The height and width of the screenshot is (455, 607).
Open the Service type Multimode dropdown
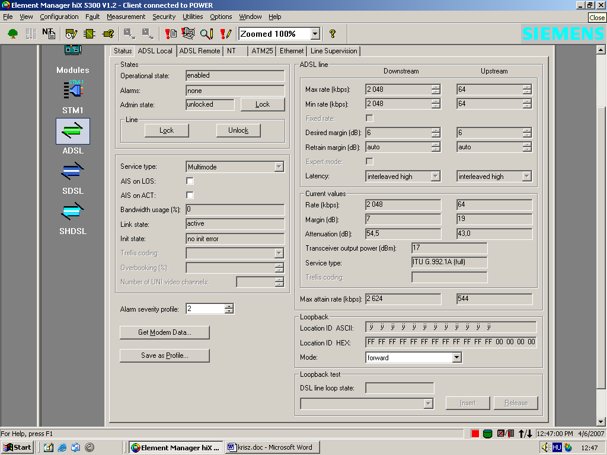[x=279, y=166]
